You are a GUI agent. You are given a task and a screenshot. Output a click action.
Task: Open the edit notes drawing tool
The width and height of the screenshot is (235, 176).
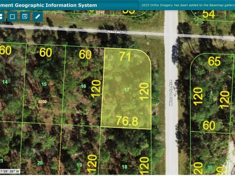pyautogui.click(x=25, y=17)
